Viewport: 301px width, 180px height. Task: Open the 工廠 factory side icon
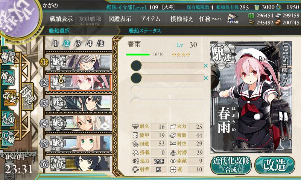tap(8, 138)
